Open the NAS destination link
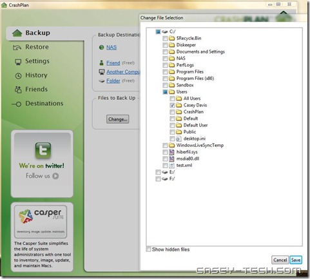The height and width of the screenshot is (279, 310). (111, 47)
